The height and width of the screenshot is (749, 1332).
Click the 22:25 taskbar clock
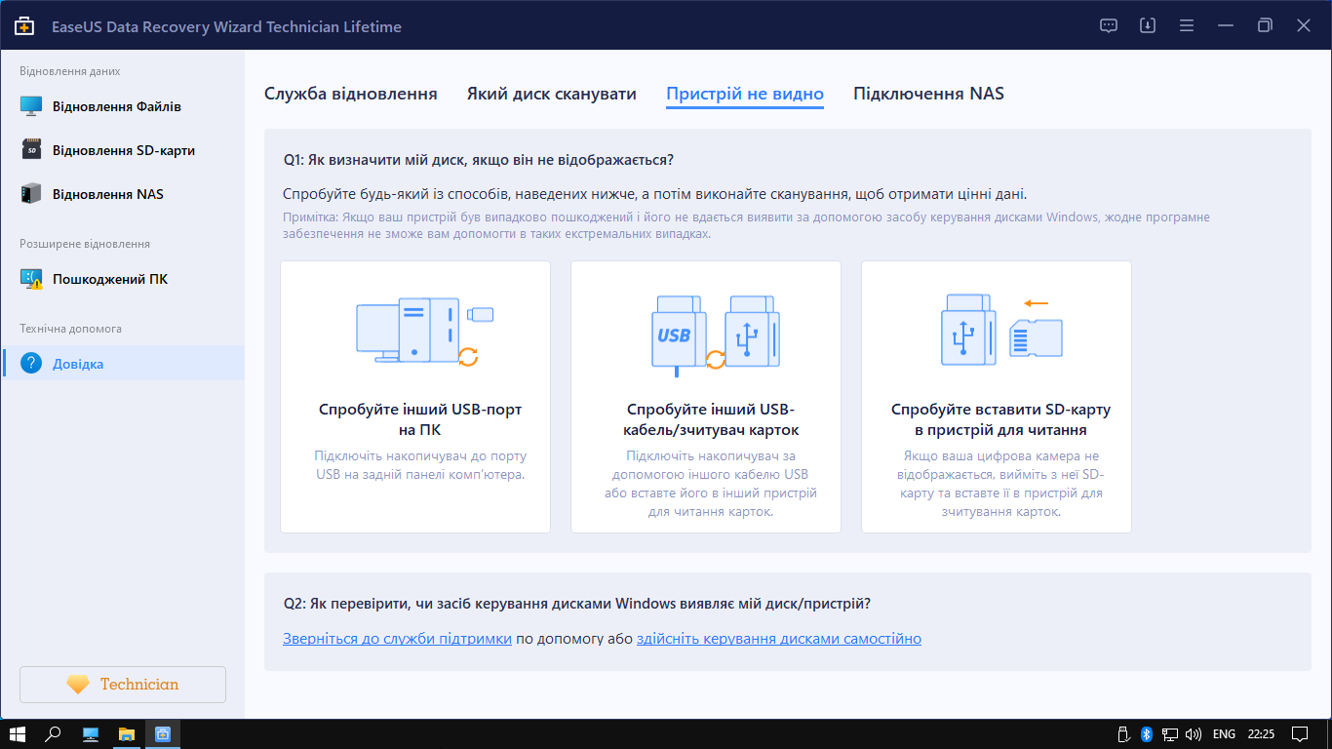click(1261, 733)
